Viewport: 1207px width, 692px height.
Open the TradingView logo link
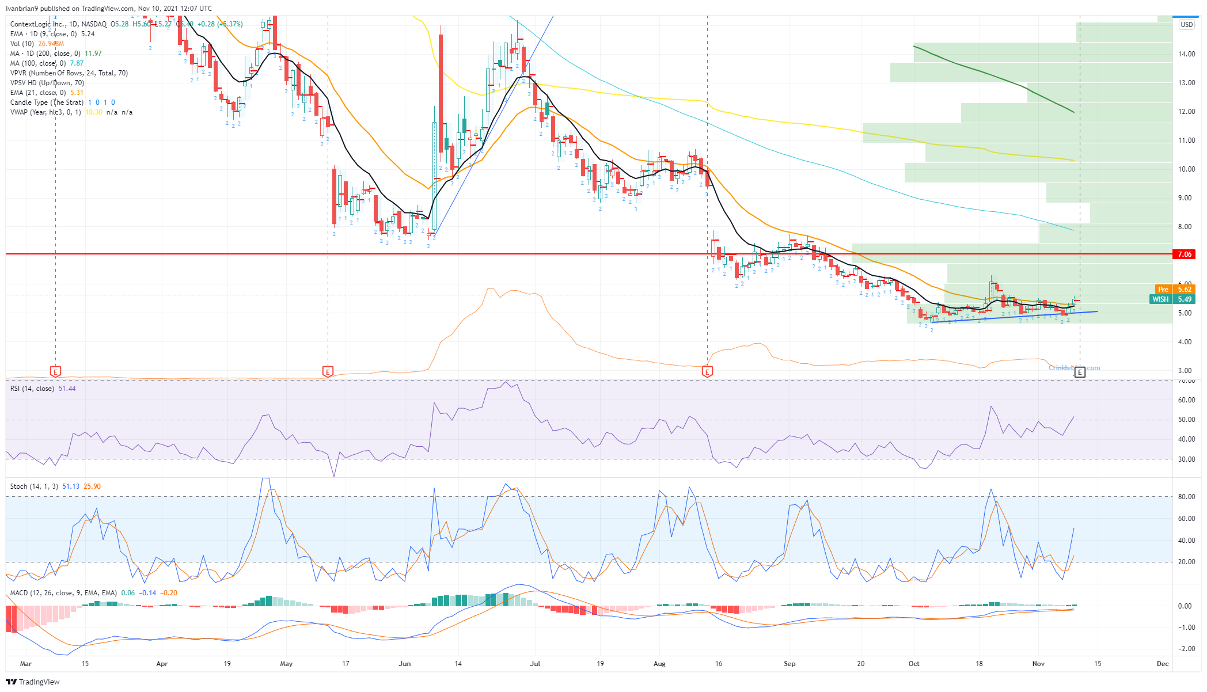(33, 682)
